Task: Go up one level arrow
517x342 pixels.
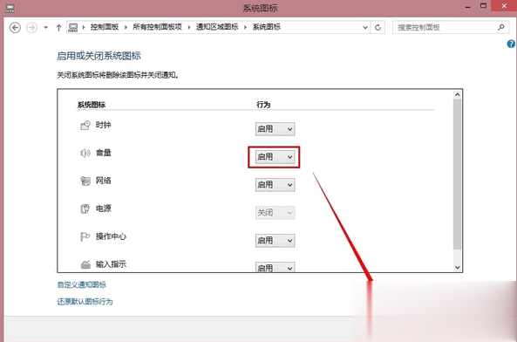Action: [x=58, y=27]
